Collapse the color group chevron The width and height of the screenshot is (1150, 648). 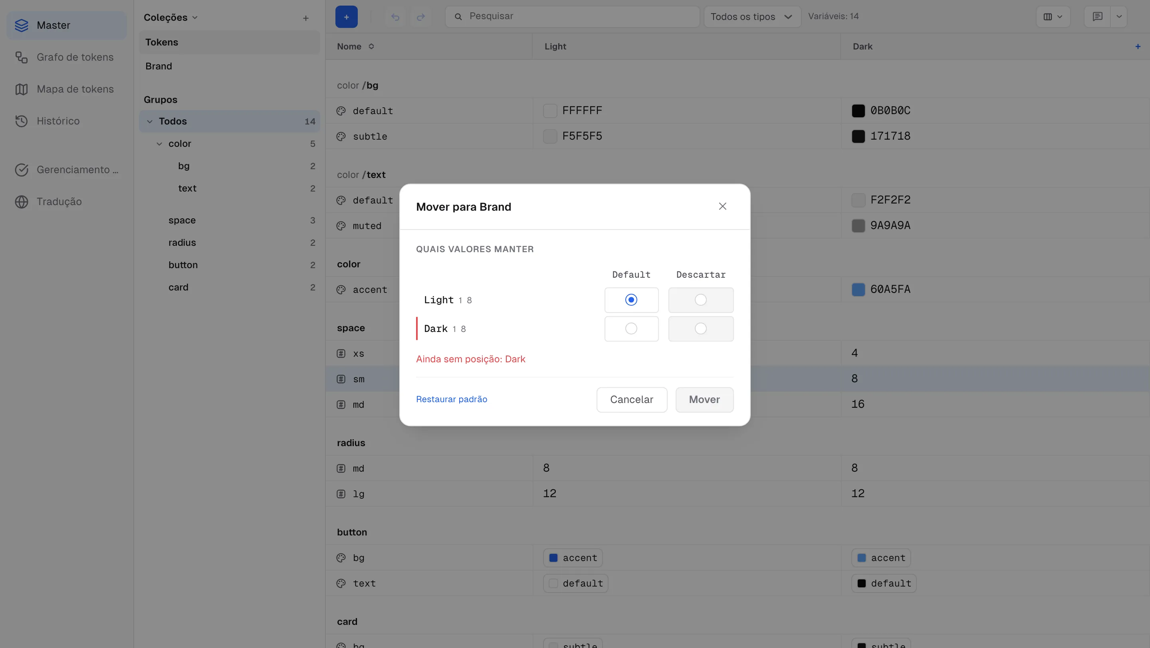(159, 144)
